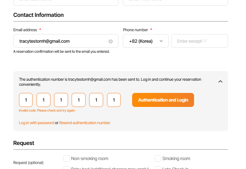Viewport: 246px width, 169px height.
Task: Select the second authentication code digit box
Action: click(x=43, y=100)
